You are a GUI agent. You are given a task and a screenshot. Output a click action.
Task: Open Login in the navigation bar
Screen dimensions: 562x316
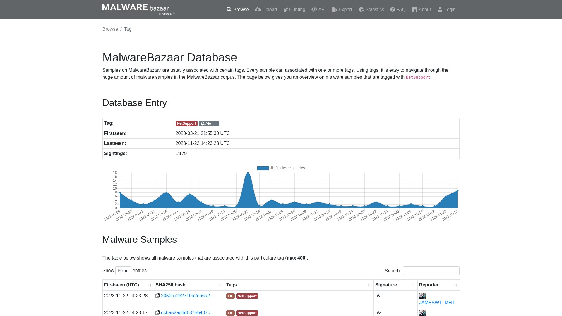[x=447, y=10]
